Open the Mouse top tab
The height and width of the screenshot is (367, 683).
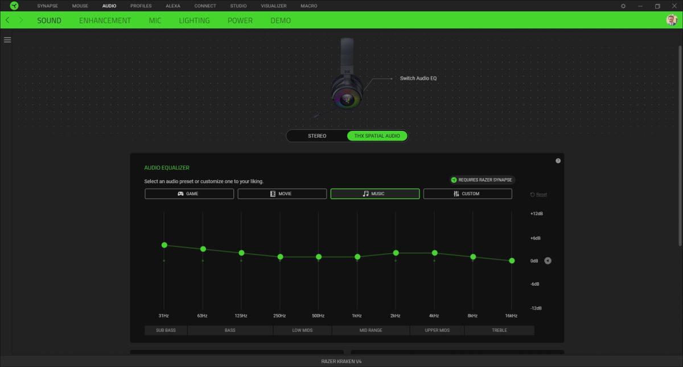click(80, 6)
